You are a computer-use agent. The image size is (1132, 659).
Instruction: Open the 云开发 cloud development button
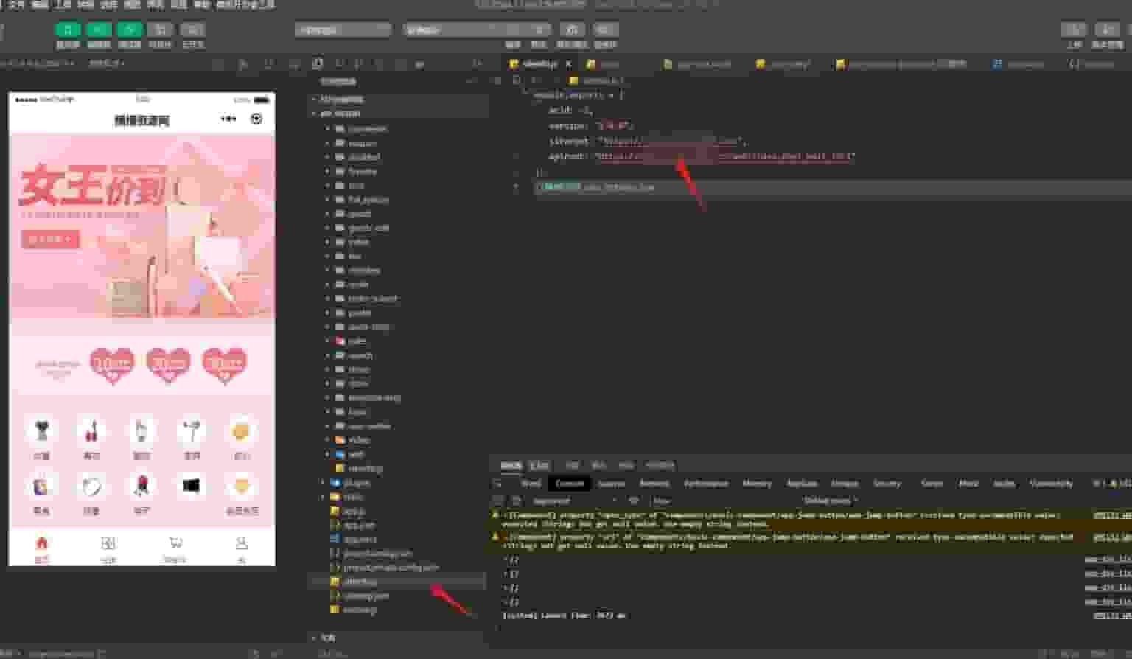coord(193,29)
